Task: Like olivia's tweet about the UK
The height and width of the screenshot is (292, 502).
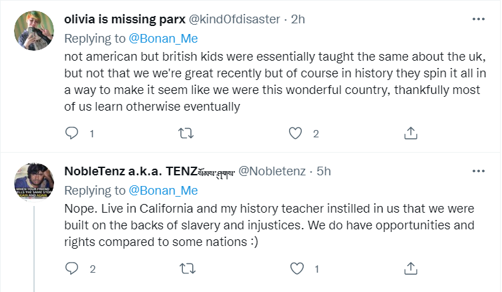Action: click(296, 133)
